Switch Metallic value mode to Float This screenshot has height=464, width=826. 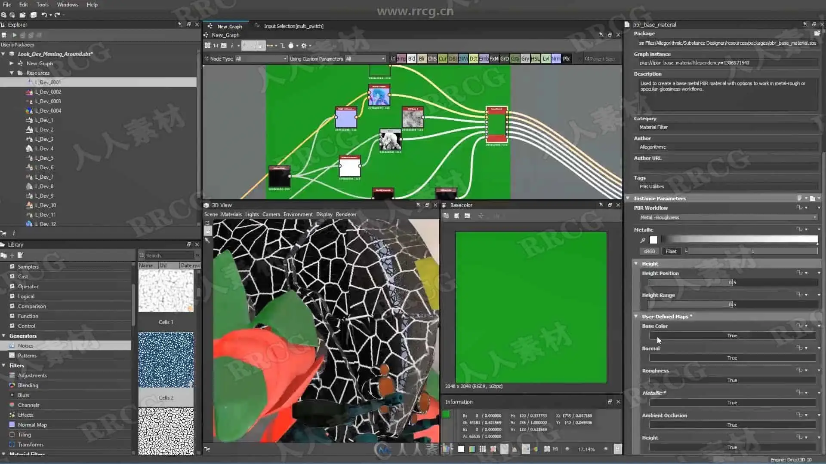click(671, 251)
